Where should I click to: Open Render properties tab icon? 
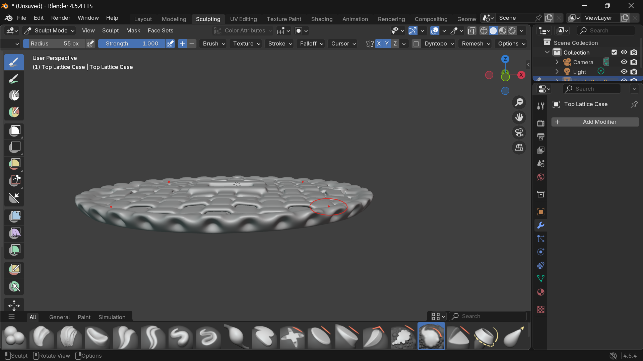pyautogui.click(x=540, y=123)
